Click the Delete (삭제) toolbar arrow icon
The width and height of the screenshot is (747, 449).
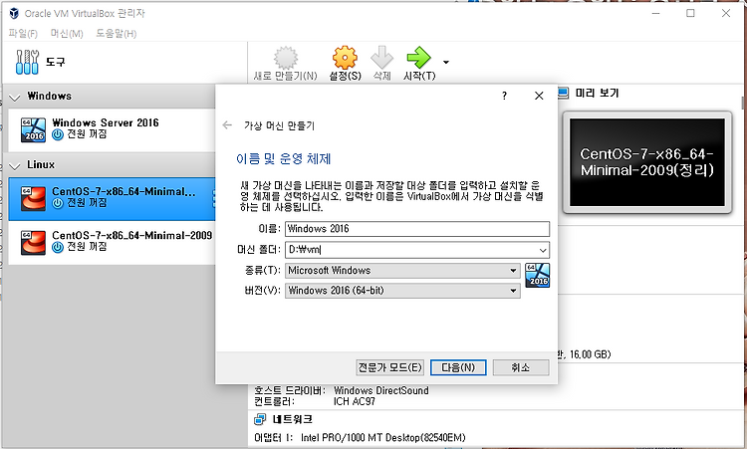[x=382, y=58]
